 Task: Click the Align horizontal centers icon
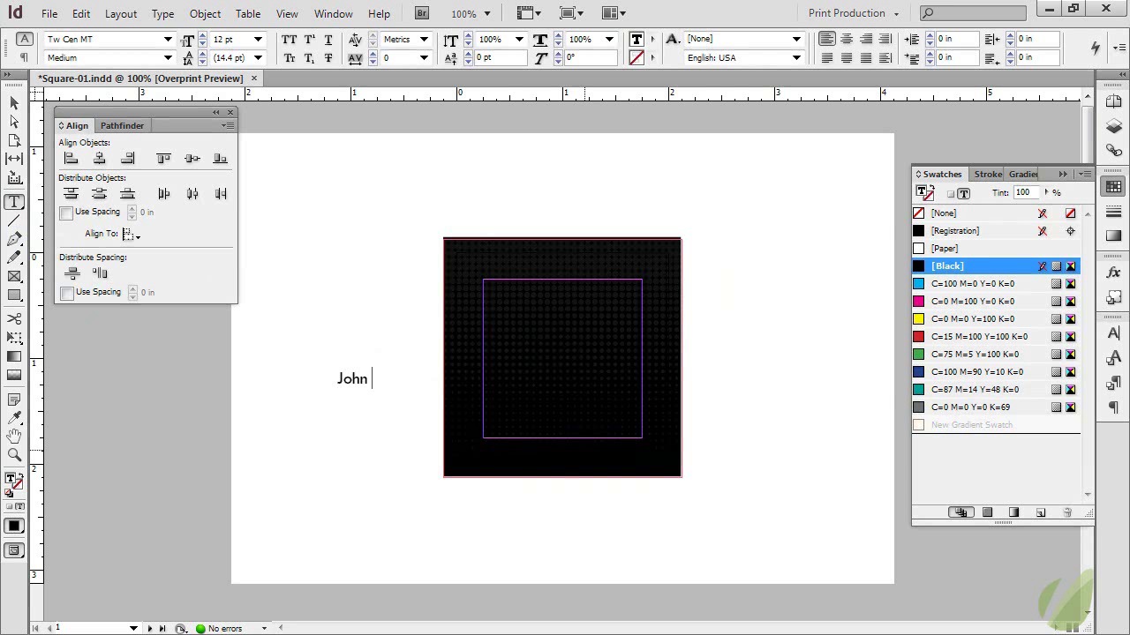pos(100,159)
